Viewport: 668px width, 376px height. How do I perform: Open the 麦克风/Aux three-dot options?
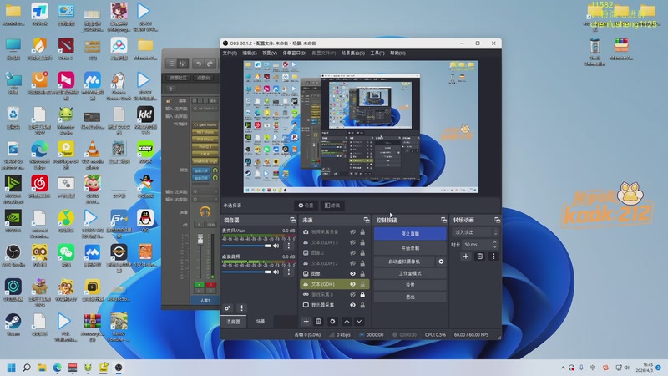[289, 246]
